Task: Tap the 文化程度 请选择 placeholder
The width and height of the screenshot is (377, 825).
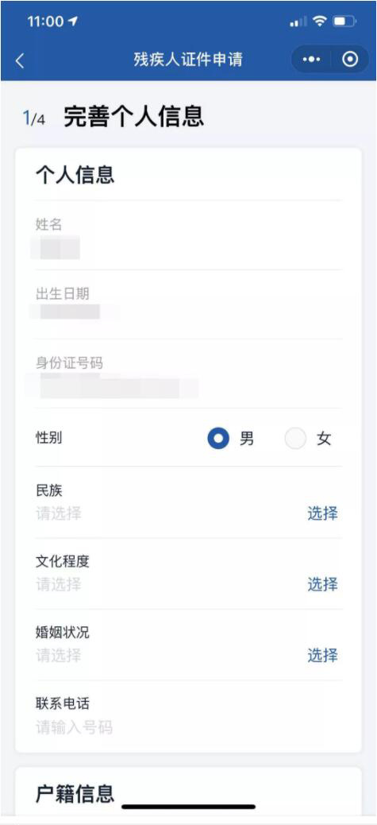Action: pos(58,584)
